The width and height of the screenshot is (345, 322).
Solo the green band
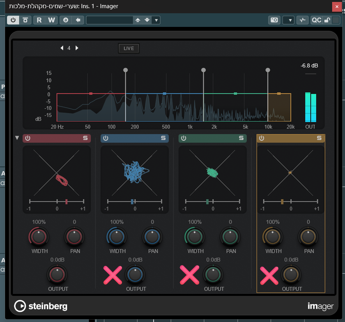(x=241, y=138)
